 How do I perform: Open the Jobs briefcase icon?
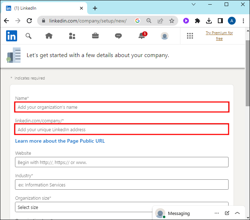95,36
